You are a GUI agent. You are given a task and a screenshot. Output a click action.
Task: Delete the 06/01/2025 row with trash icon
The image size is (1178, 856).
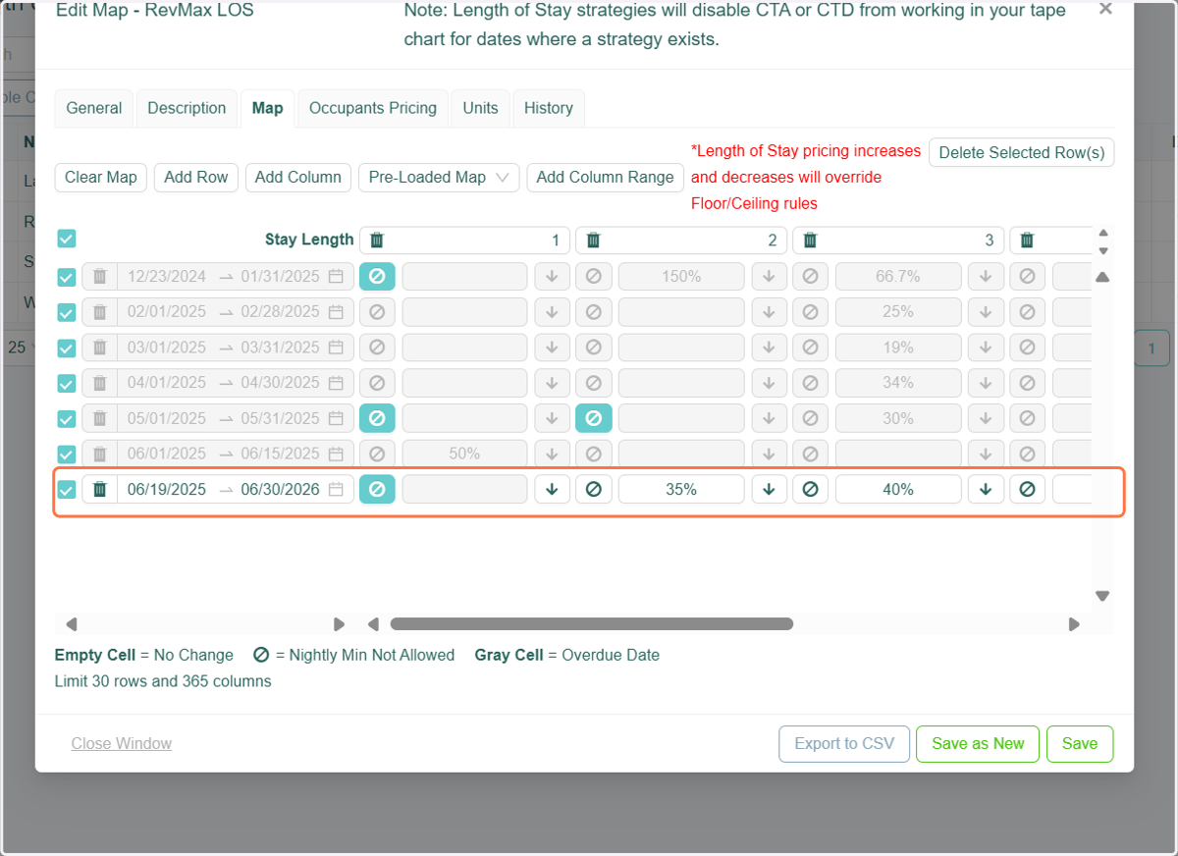99,454
